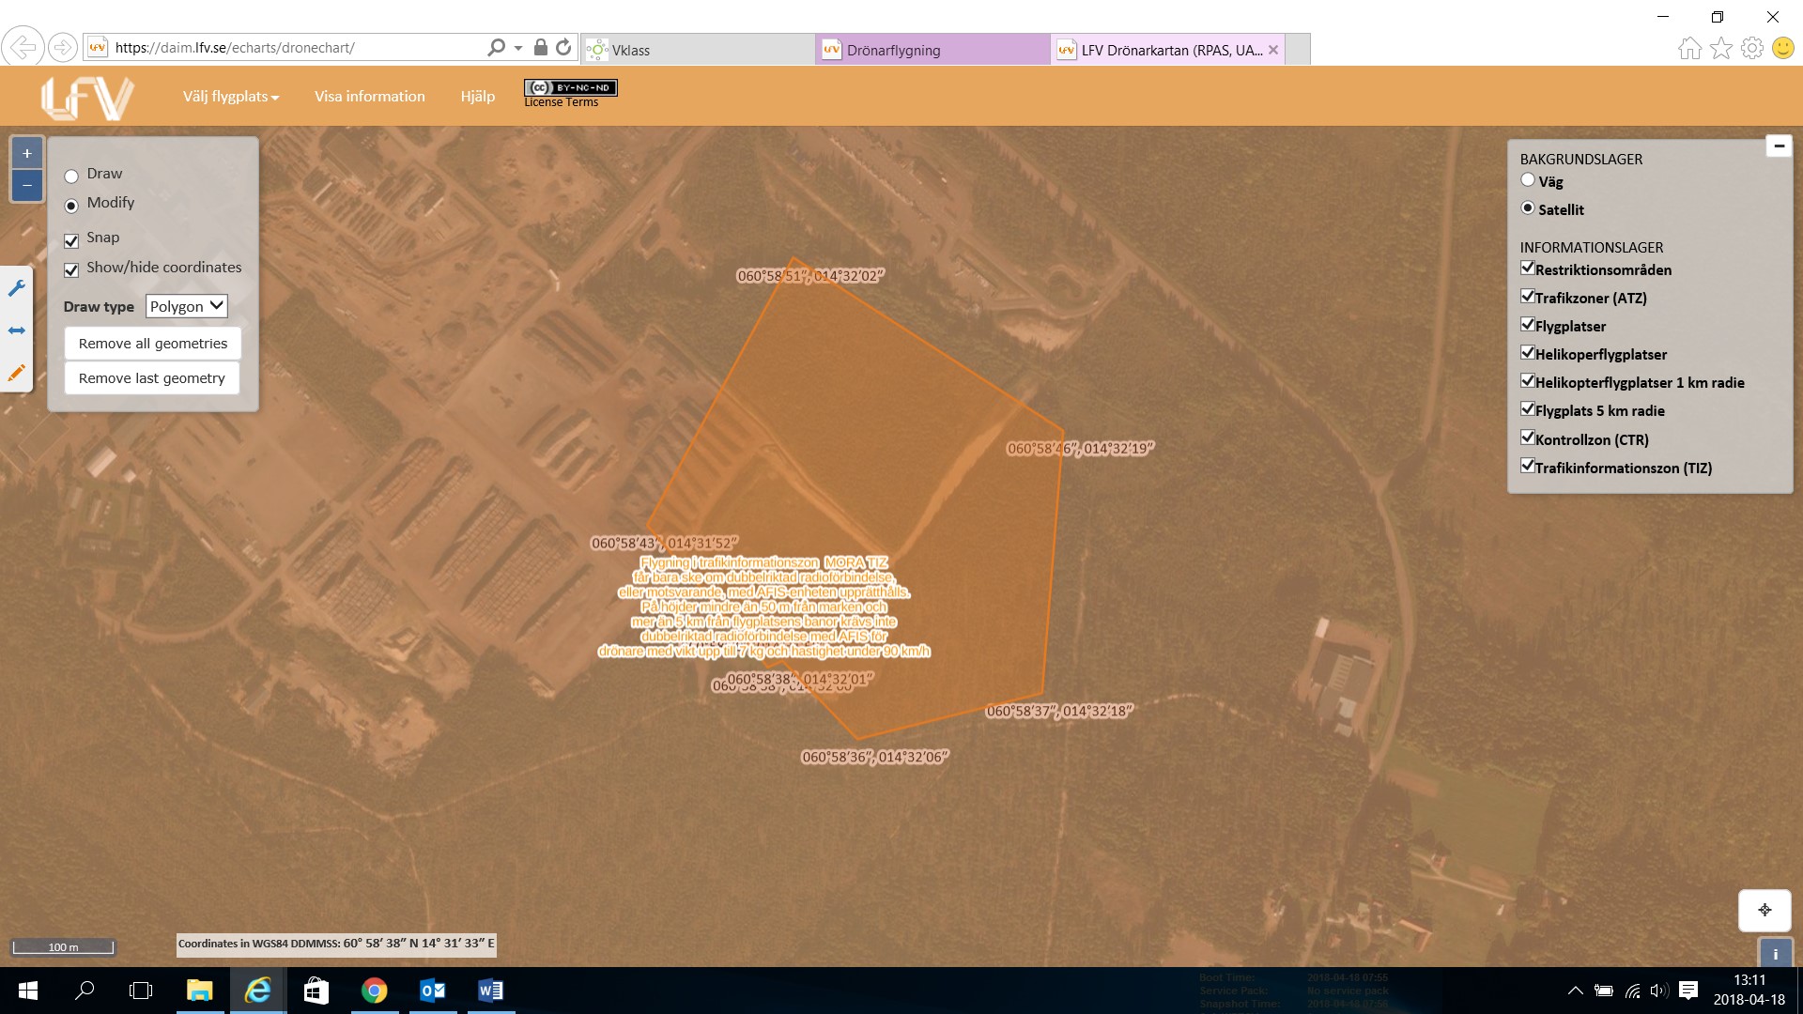This screenshot has height=1014, width=1803.
Task: Select Väg background layer
Action: (x=1528, y=180)
